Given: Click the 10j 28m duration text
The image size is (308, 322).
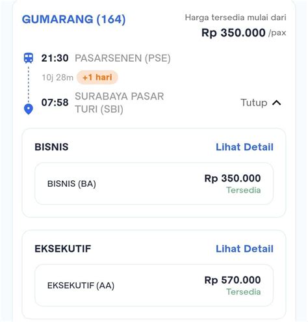Looking at the screenshot, I should coord(58,77).
